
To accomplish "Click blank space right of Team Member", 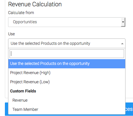I will 82,109.
